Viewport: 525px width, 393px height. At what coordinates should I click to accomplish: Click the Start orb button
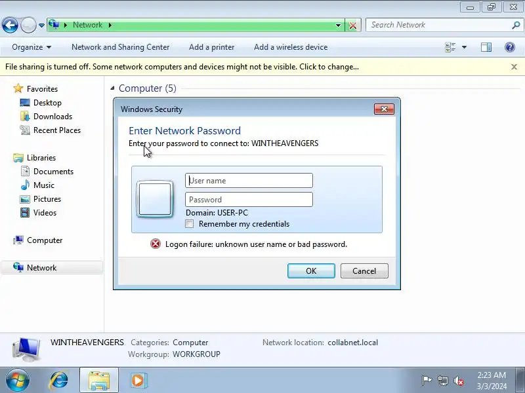pyautogui.click(x=18, y=381)
